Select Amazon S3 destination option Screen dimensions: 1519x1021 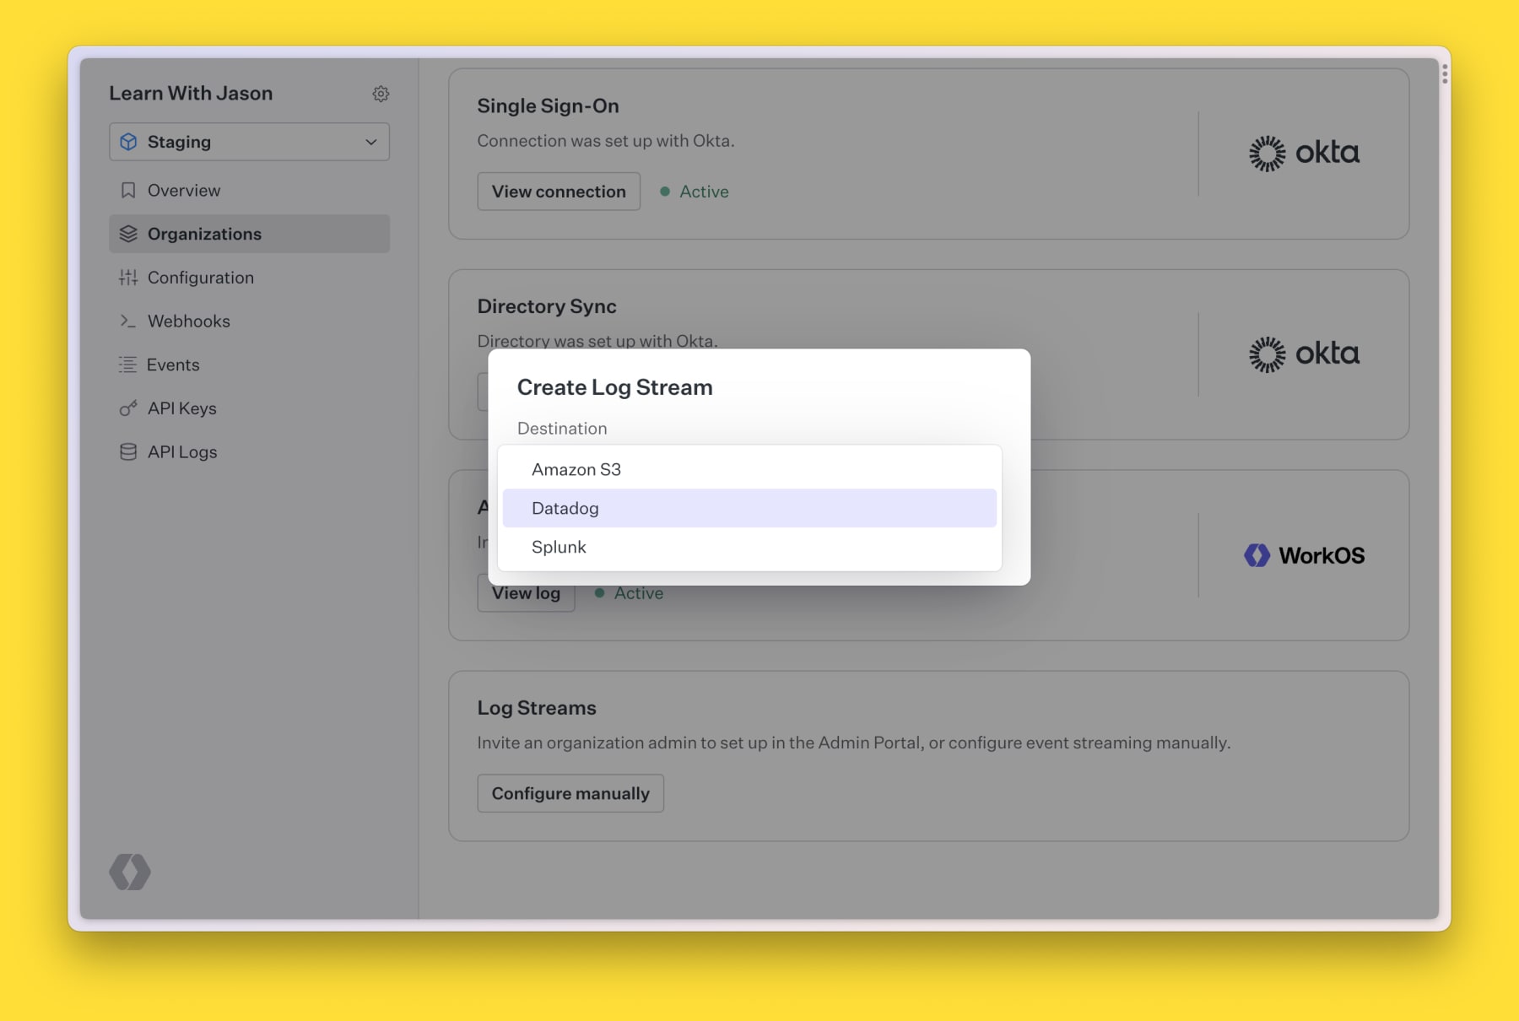(x=749, y=470)
